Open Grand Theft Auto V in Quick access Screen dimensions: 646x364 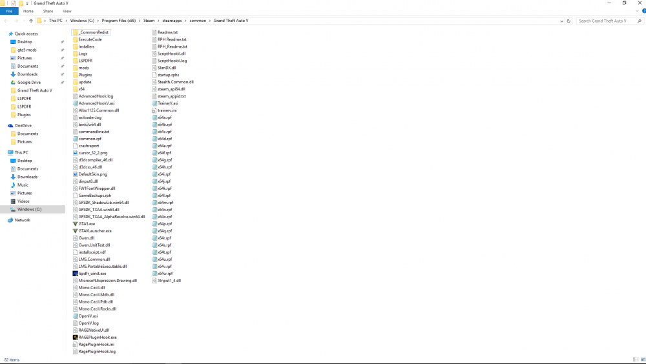click(35, 90)
